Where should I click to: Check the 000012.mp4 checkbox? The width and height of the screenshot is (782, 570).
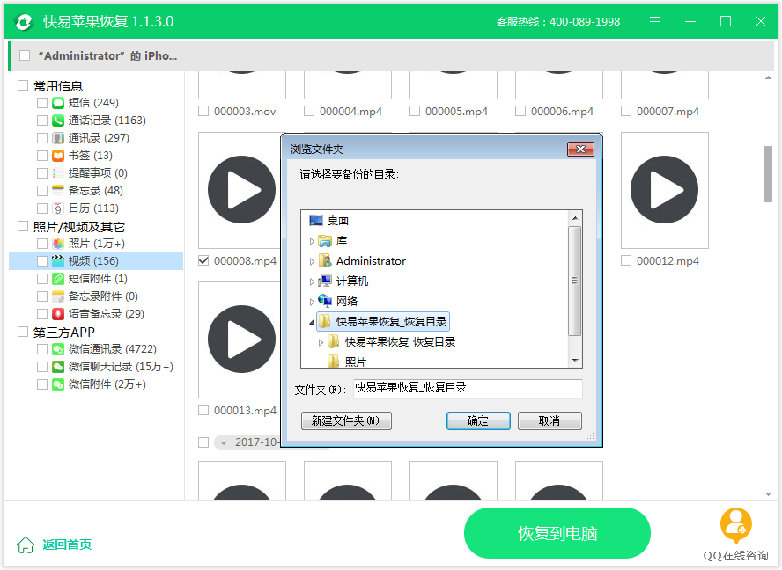coord(626,260)
